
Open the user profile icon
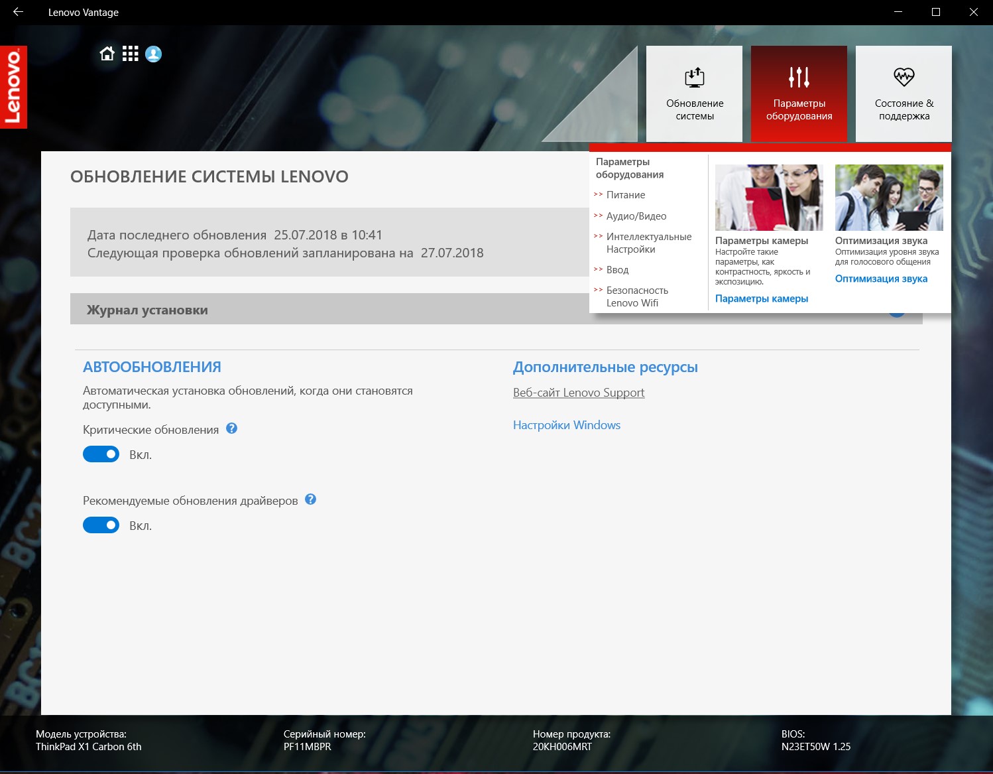(153, 54)
